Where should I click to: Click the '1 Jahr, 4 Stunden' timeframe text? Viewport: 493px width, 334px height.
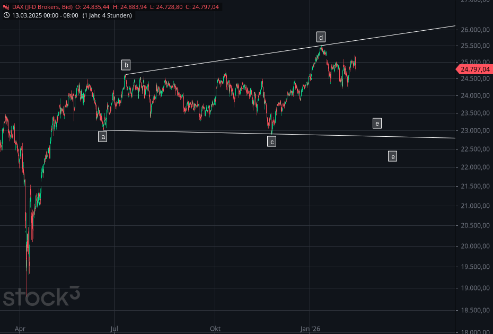(108, 15)
